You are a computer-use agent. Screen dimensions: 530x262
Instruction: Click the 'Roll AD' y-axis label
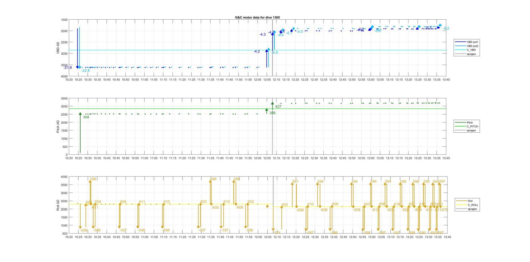tap(58, 205)
